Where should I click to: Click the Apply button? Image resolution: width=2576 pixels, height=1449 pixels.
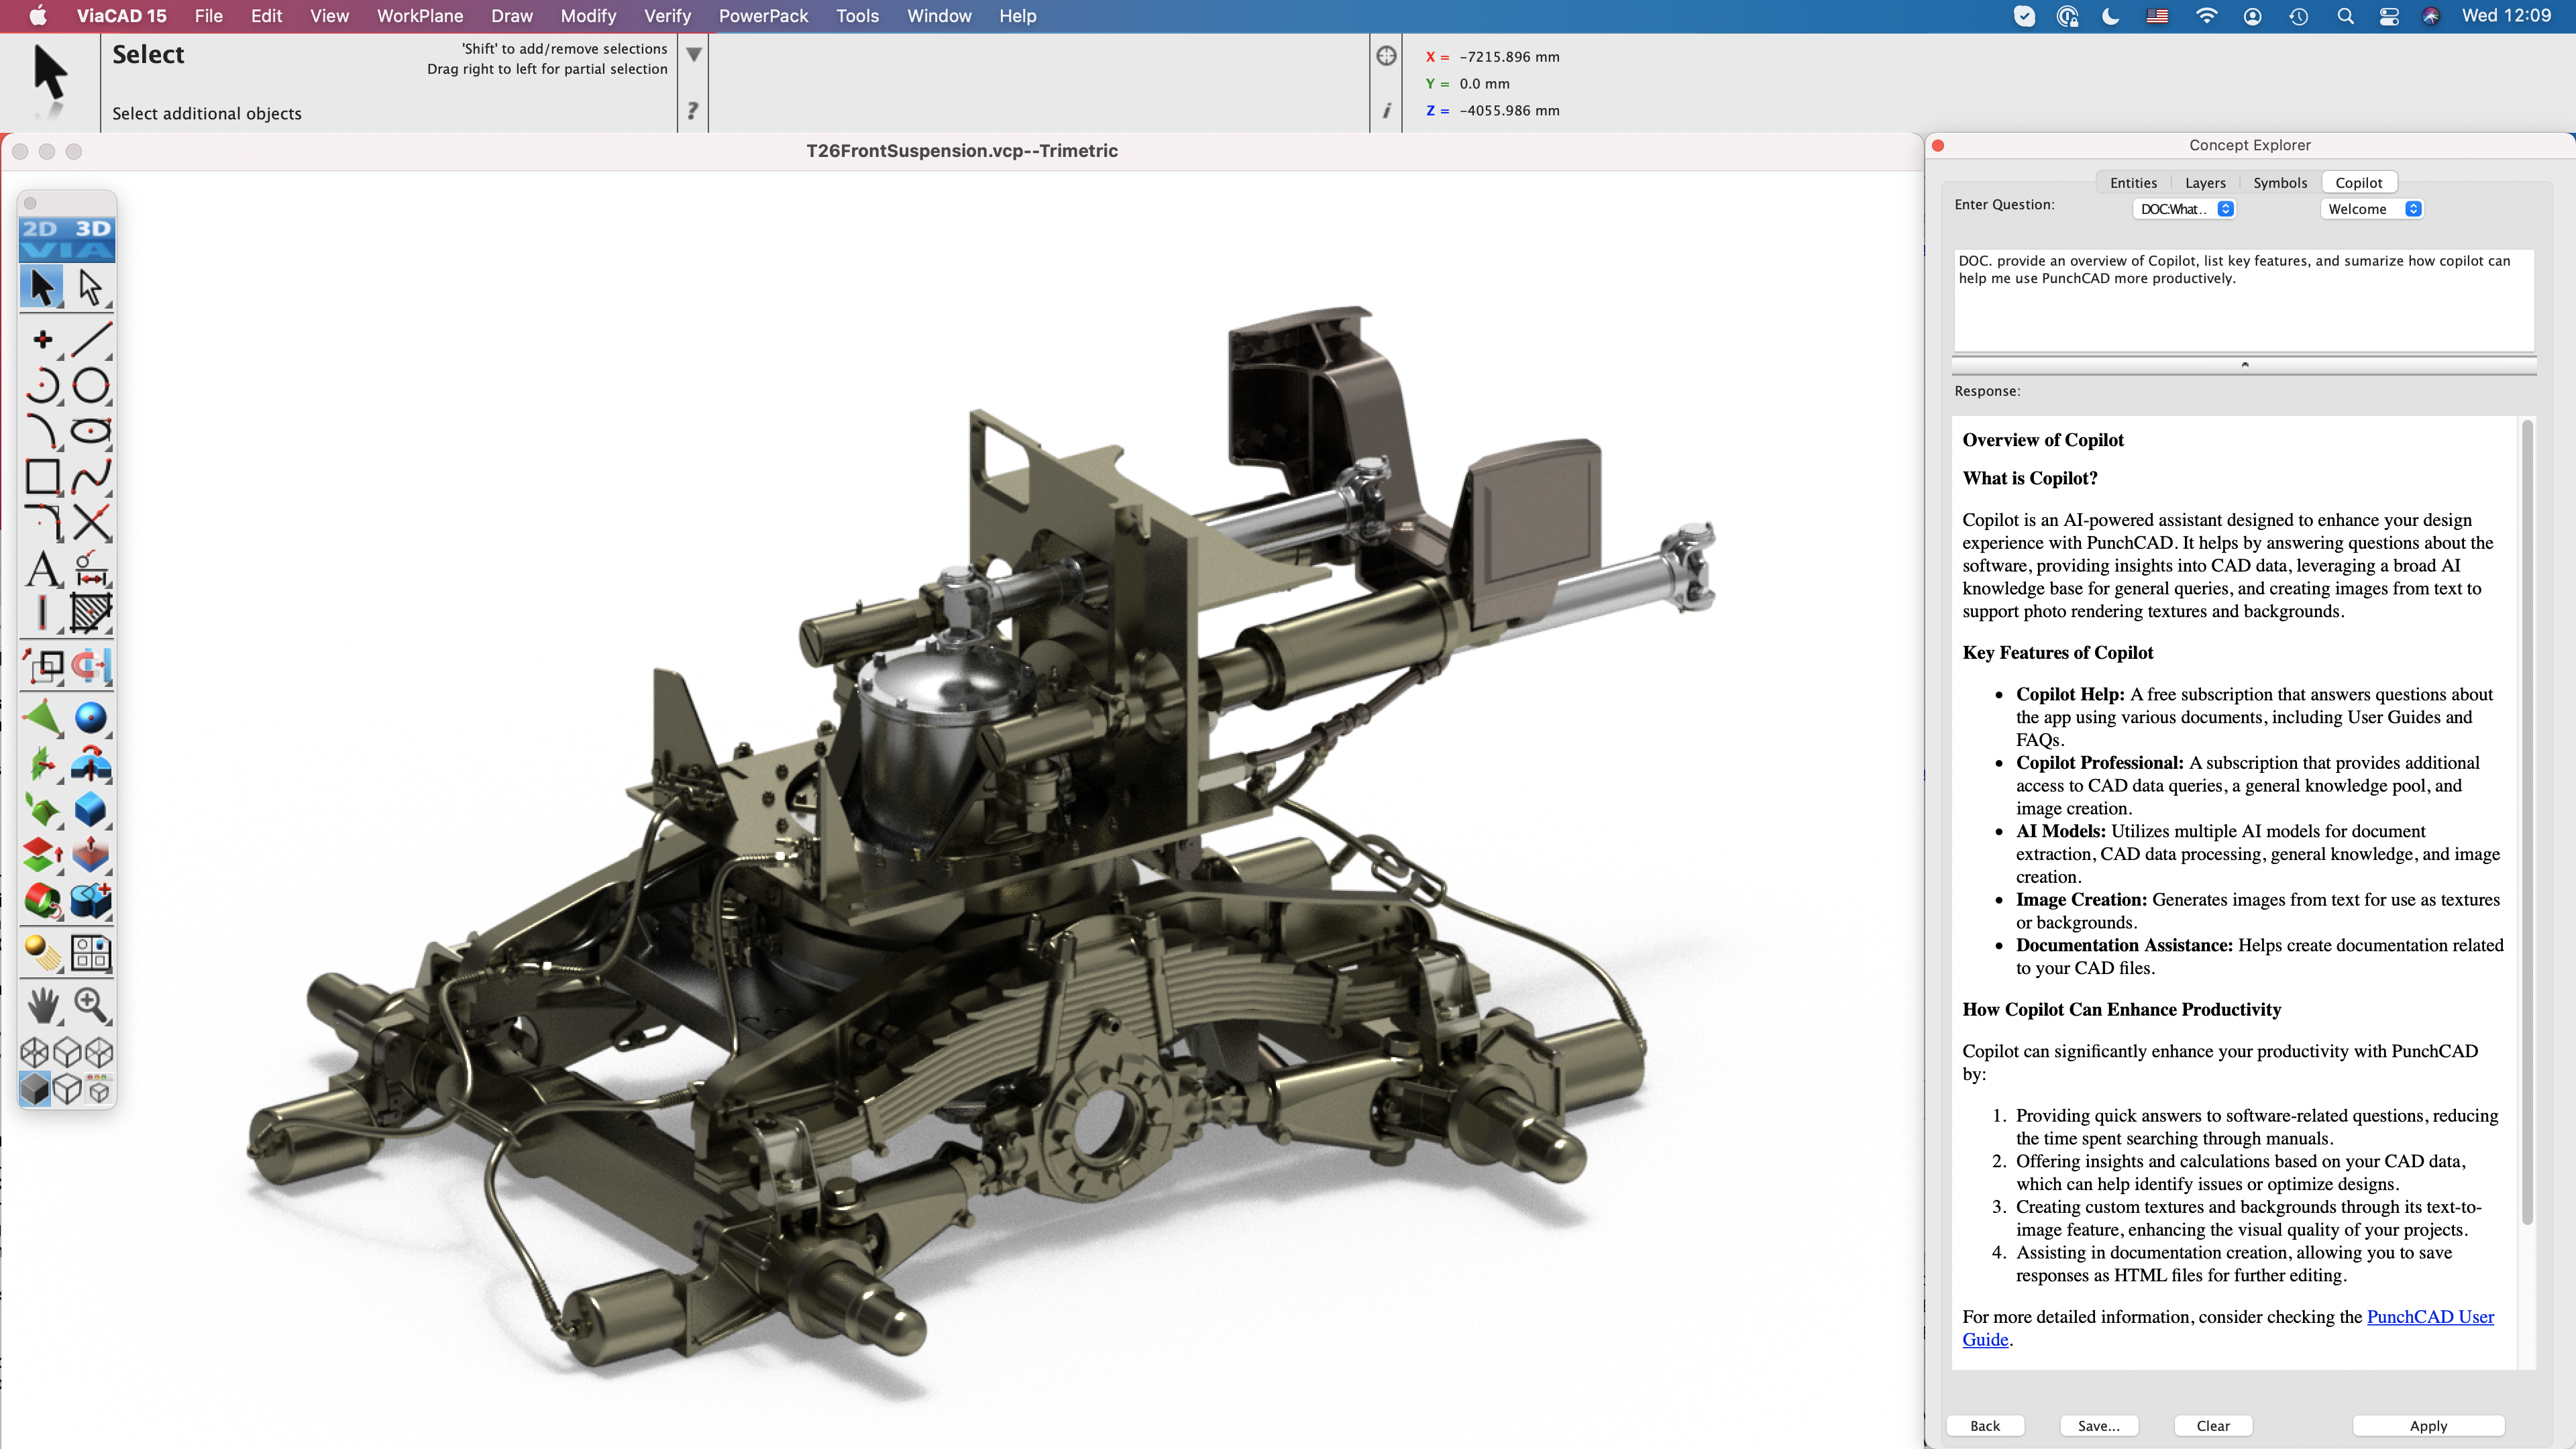(x=2427, y=1426)
